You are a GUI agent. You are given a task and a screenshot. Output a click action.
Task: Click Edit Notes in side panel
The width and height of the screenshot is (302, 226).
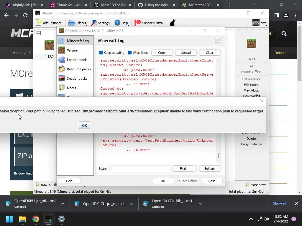[x=251, y=85]
